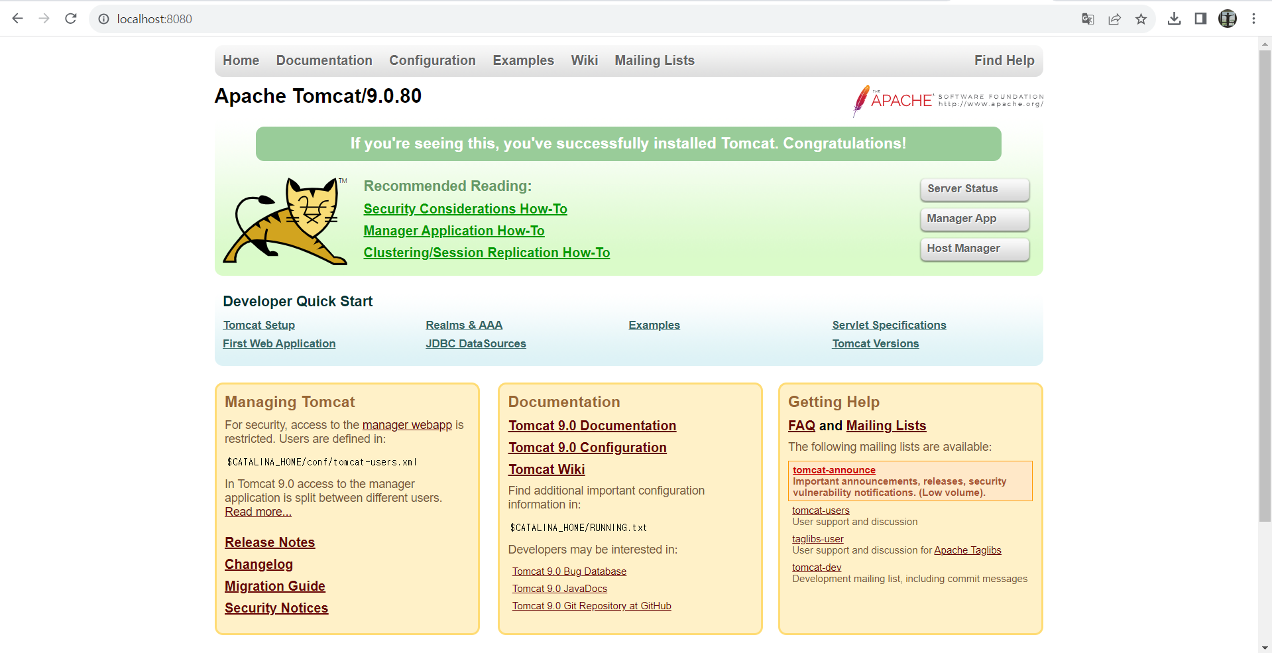Open Tomcat 9.0 Documentation link
This screenshot has width=1272, height=653.
click(592, 426)
